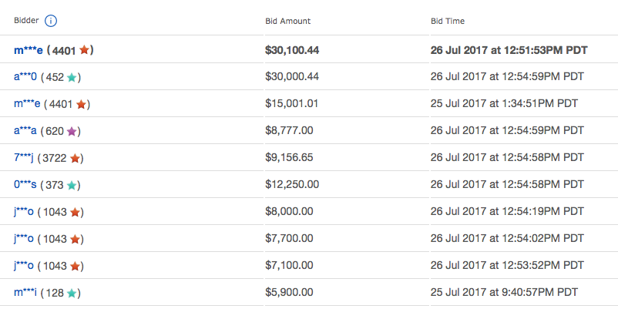The height and width of the screenshot is (309, 618).
Task: Open bidder a***a profile link
Action: click(25, 131)
